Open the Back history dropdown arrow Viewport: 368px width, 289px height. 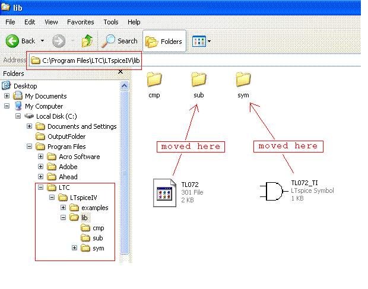coord(42,41)
